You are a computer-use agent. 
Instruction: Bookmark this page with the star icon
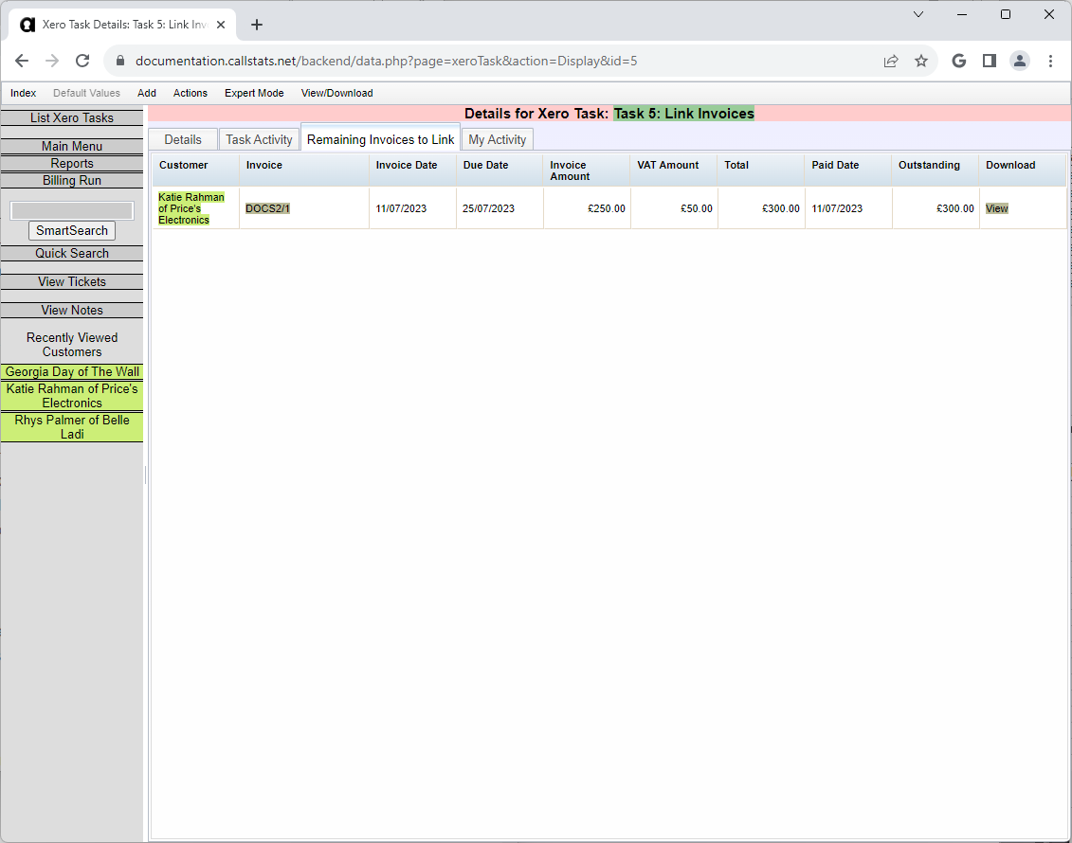coord(921,60)
